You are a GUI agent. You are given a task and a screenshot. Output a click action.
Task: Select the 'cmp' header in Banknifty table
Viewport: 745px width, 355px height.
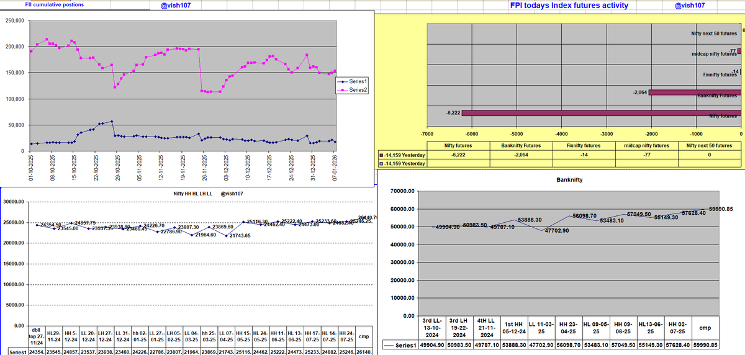[705, 328]
